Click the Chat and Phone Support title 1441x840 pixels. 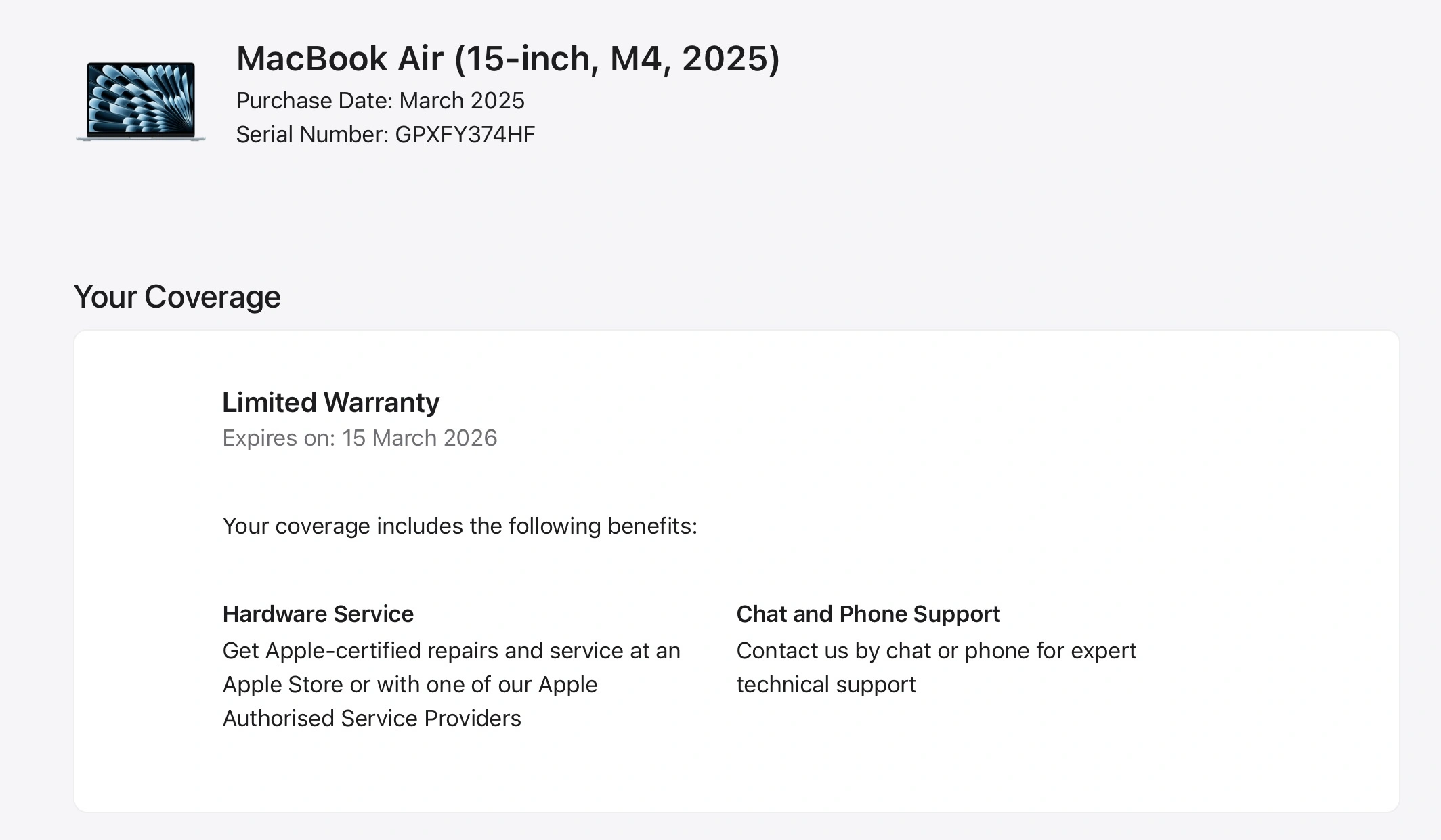(868, 614)
